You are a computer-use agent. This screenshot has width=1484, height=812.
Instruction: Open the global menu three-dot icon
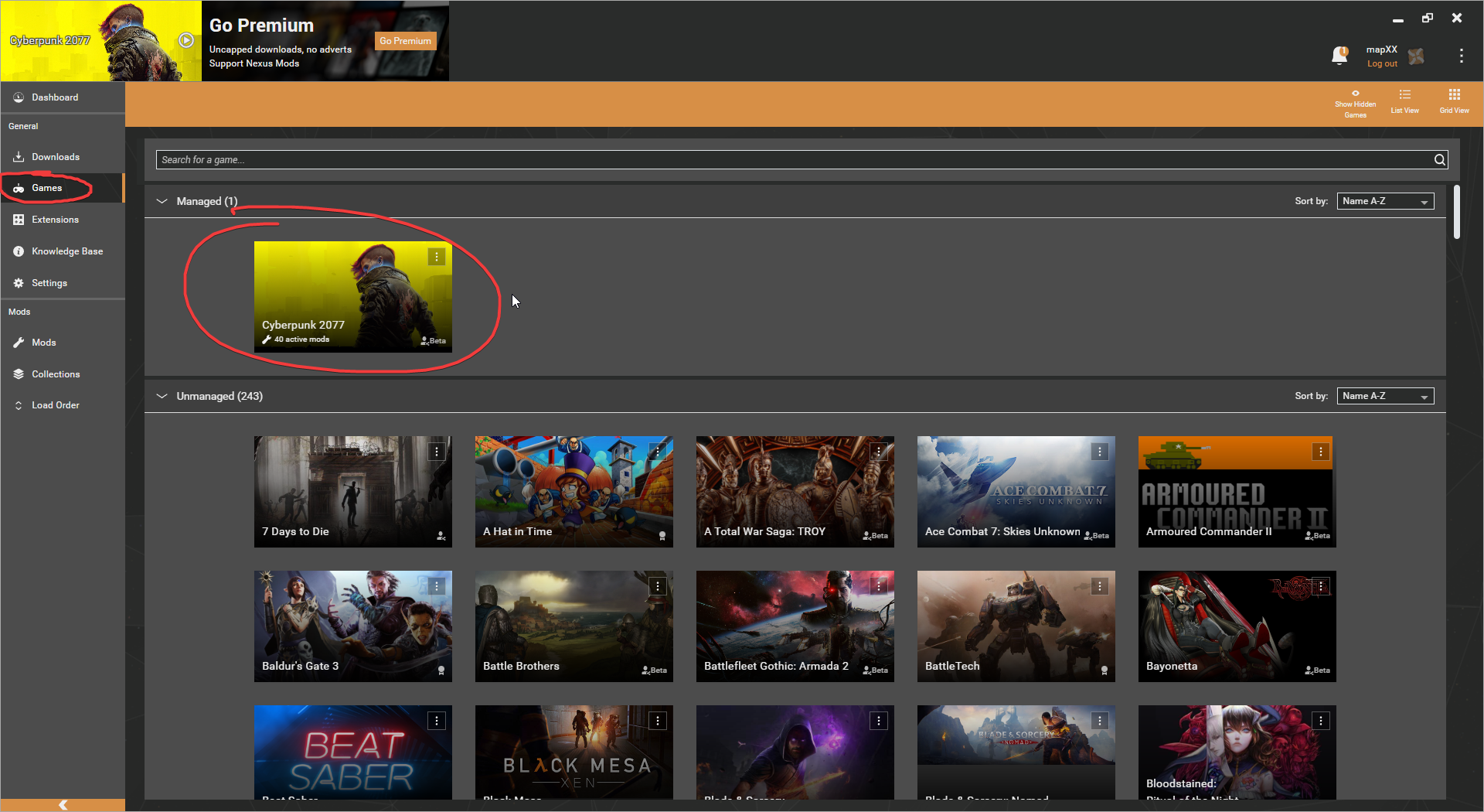coord(1461,56)
